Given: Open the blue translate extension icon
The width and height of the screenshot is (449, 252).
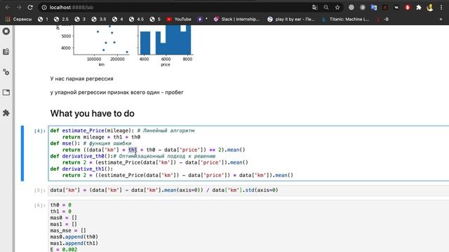Looking at the screenshot, I should tap(374, 8).
